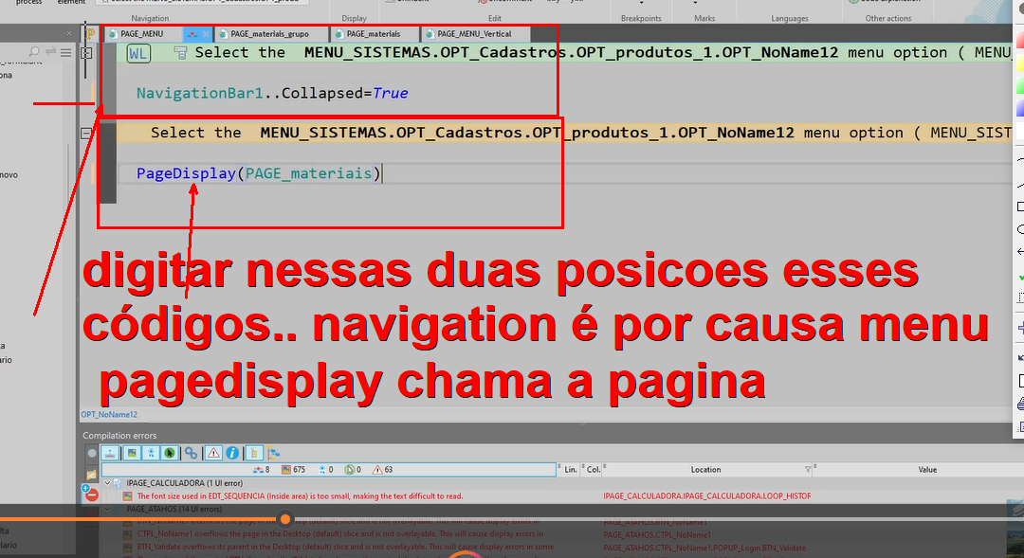Select the EDT_SEQUENCIA font size error row
1024x558 pixels.
[300, 496]
